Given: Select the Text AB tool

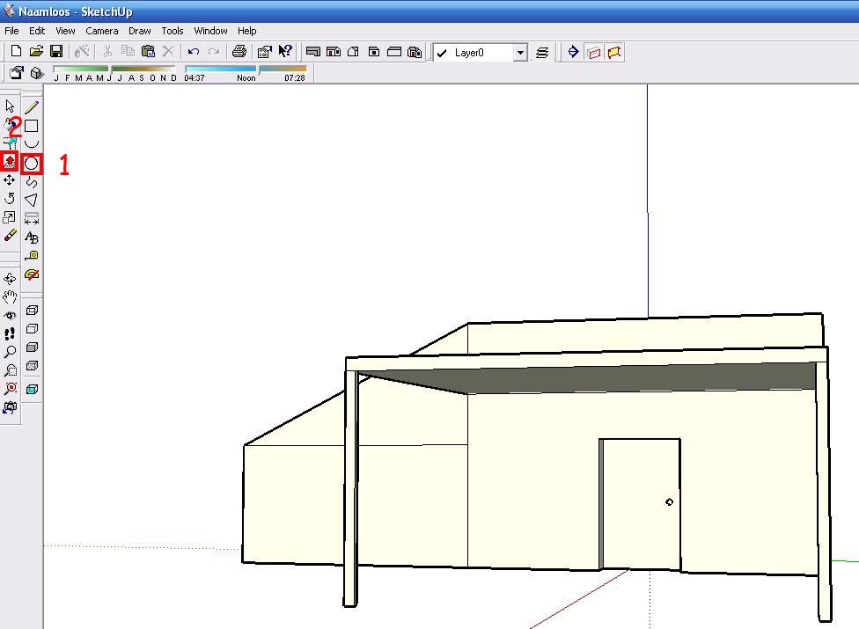Looking at the screenshot, I should 31,238.
